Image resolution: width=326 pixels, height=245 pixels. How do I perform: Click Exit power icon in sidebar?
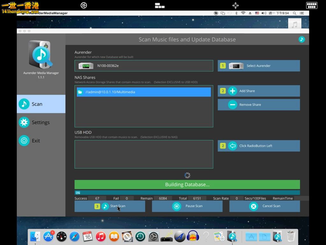point(24,141)
